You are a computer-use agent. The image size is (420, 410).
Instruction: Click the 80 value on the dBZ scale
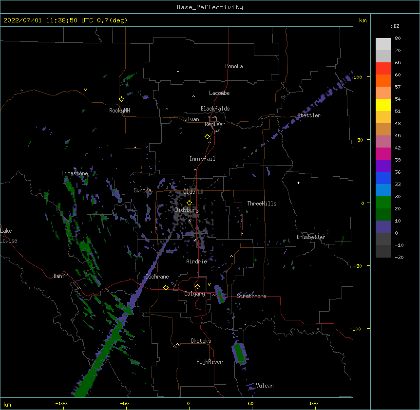click(x=398, y=38)
